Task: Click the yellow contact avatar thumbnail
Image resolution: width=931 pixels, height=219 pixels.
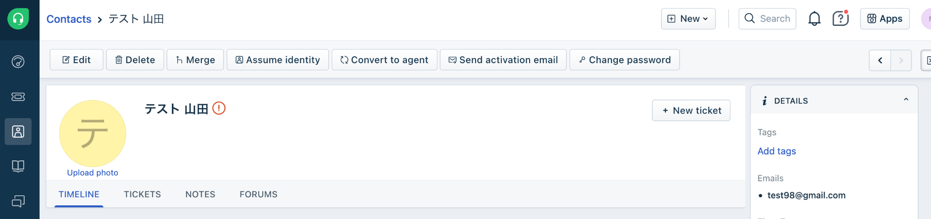Action: 93,133
